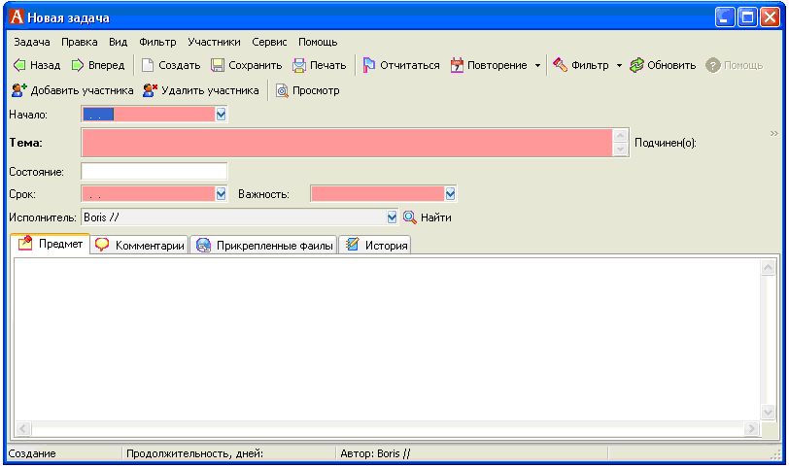This screenshot has height=467, width=789.
Task: Click the Вперед (Forward) arrow icon
Action: pyautogui.click(x=78, y=66)
